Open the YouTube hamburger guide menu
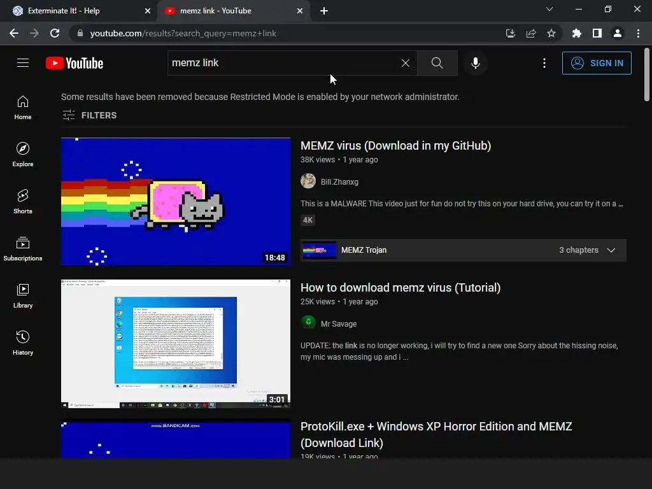 point(23,63)
